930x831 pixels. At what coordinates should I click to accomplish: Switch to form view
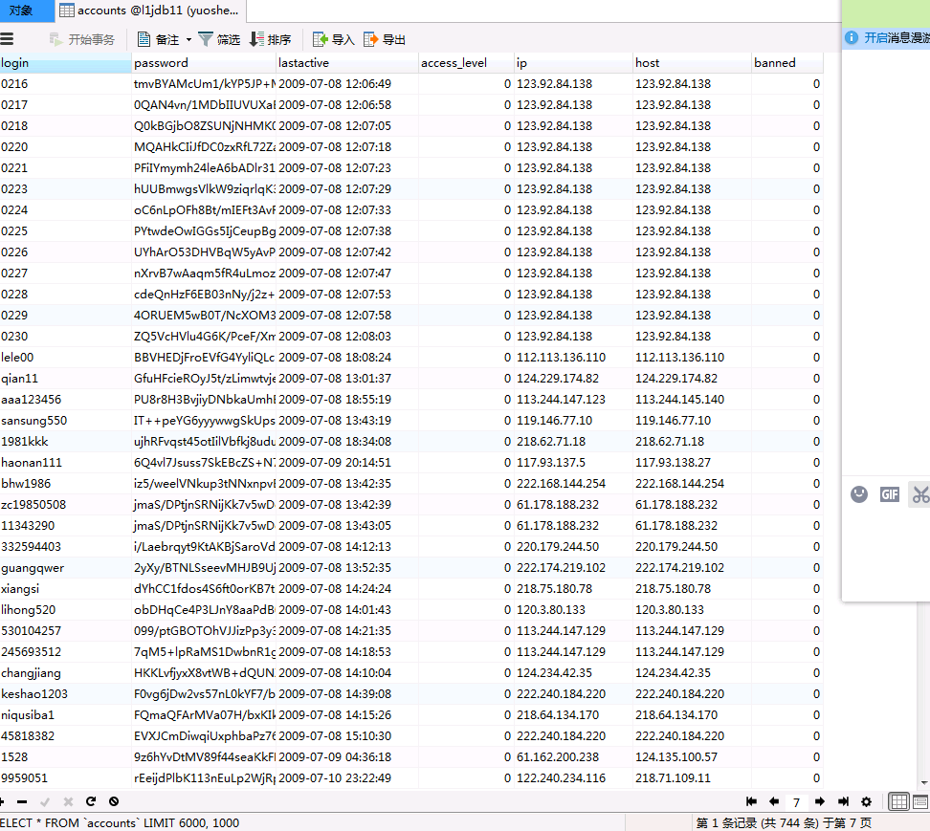click(x=920, y=801)
